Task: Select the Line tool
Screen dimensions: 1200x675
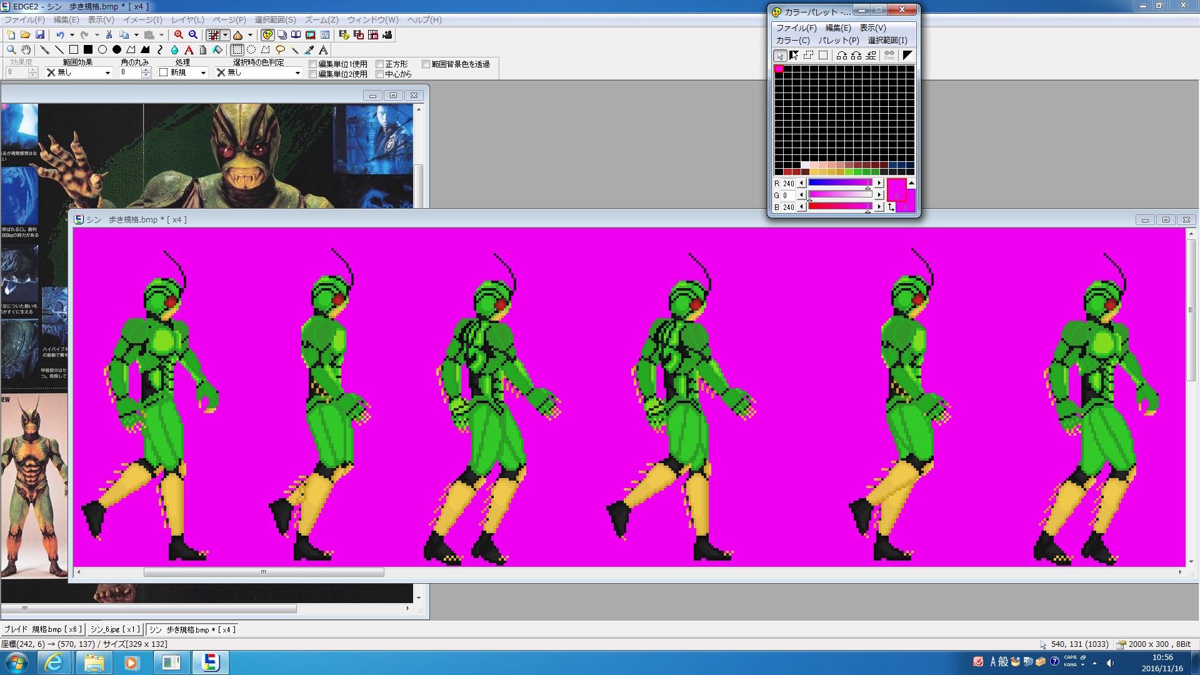Action: tap(59, 50)
